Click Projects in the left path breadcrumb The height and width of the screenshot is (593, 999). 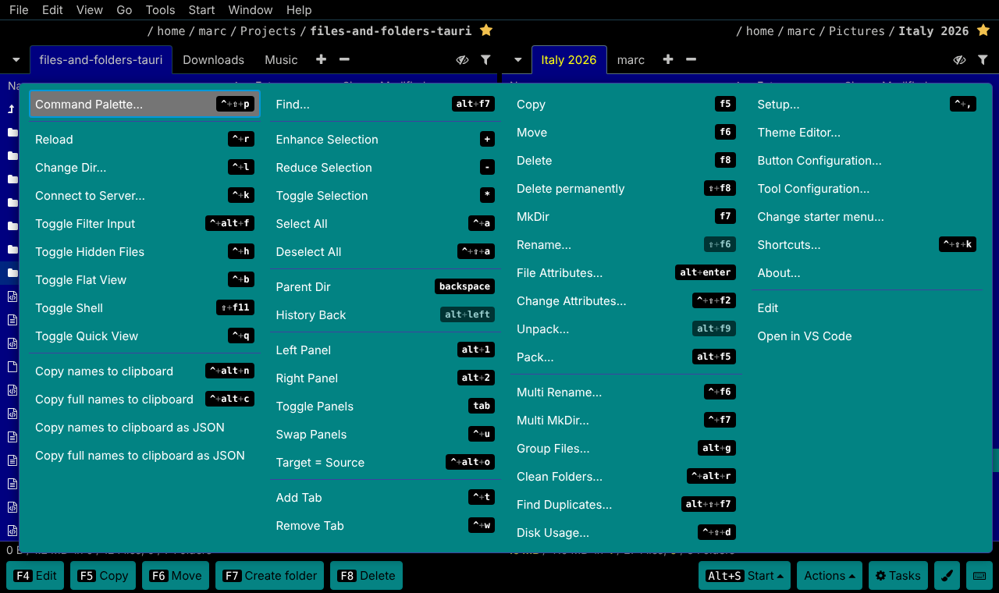pyautogui.click(x=268, y=31)
